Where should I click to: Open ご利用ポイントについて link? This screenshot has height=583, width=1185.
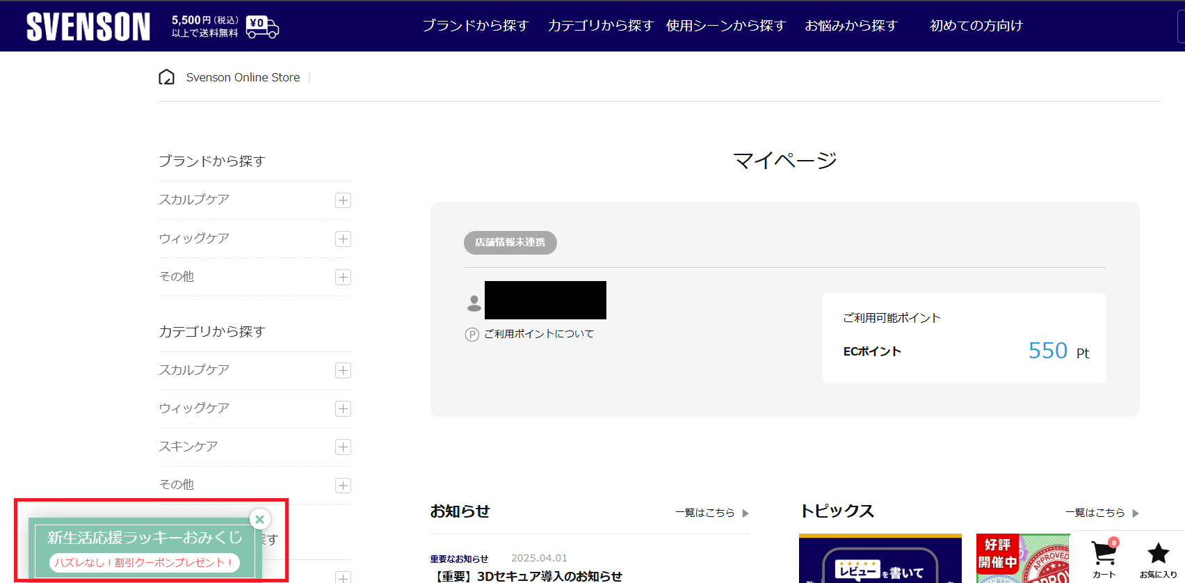538,334
